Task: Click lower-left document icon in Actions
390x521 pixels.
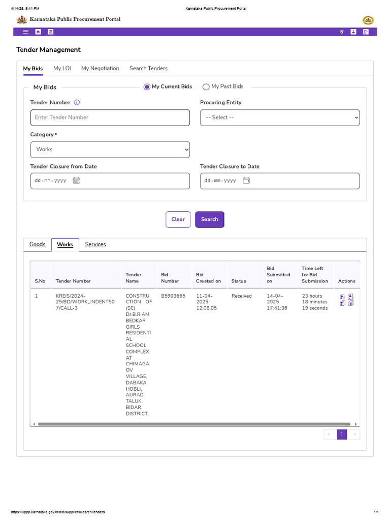Action: pyautogui.click(x=343, y=303)
